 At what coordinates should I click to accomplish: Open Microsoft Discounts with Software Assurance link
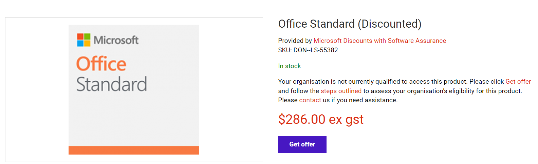(x=379, y=41)
